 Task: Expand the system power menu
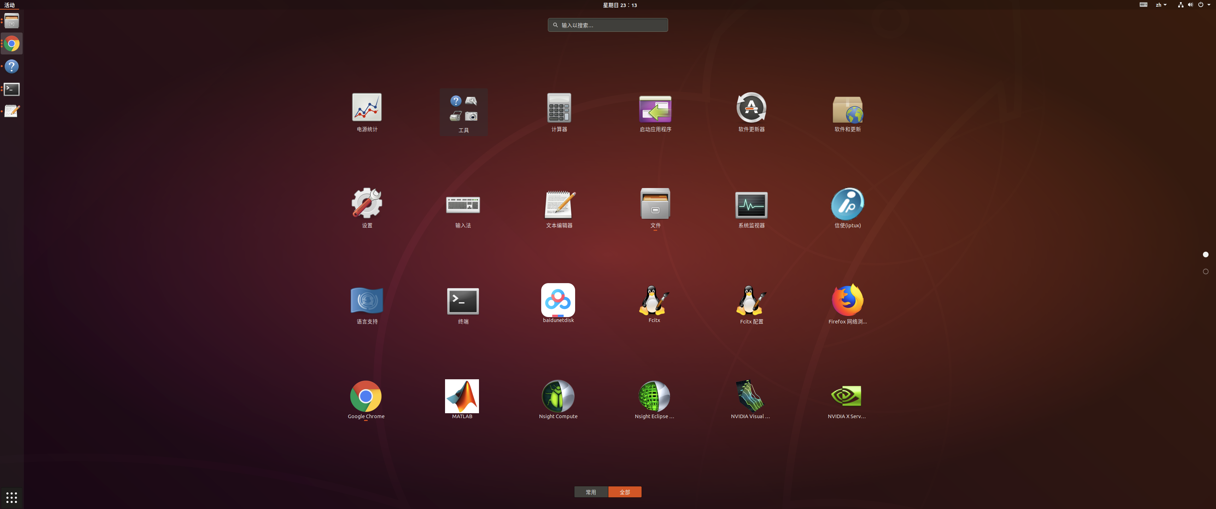tap(1203, 5)
